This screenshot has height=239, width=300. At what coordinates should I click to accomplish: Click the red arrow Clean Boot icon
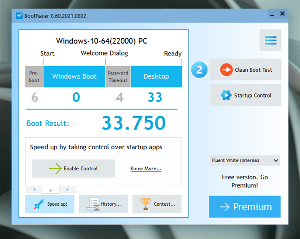226,69
